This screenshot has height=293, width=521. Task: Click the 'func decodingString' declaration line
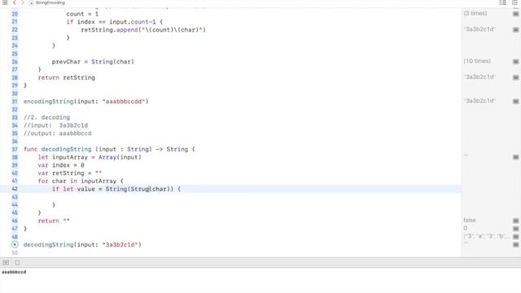coord(109,149)
